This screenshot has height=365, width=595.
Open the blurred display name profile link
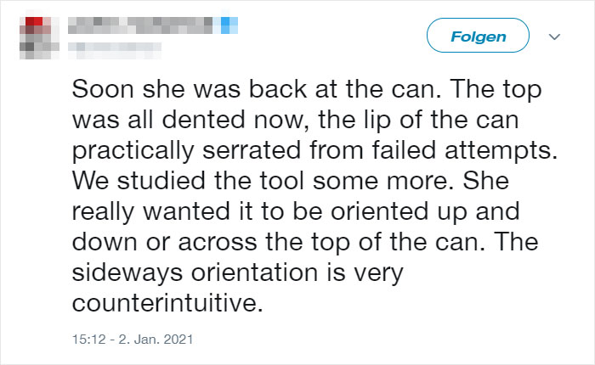[x=140, y=25]
